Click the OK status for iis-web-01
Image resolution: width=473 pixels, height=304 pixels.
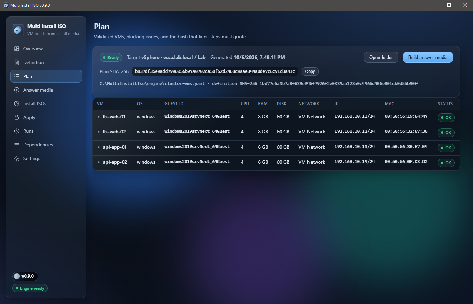[446, 117]
